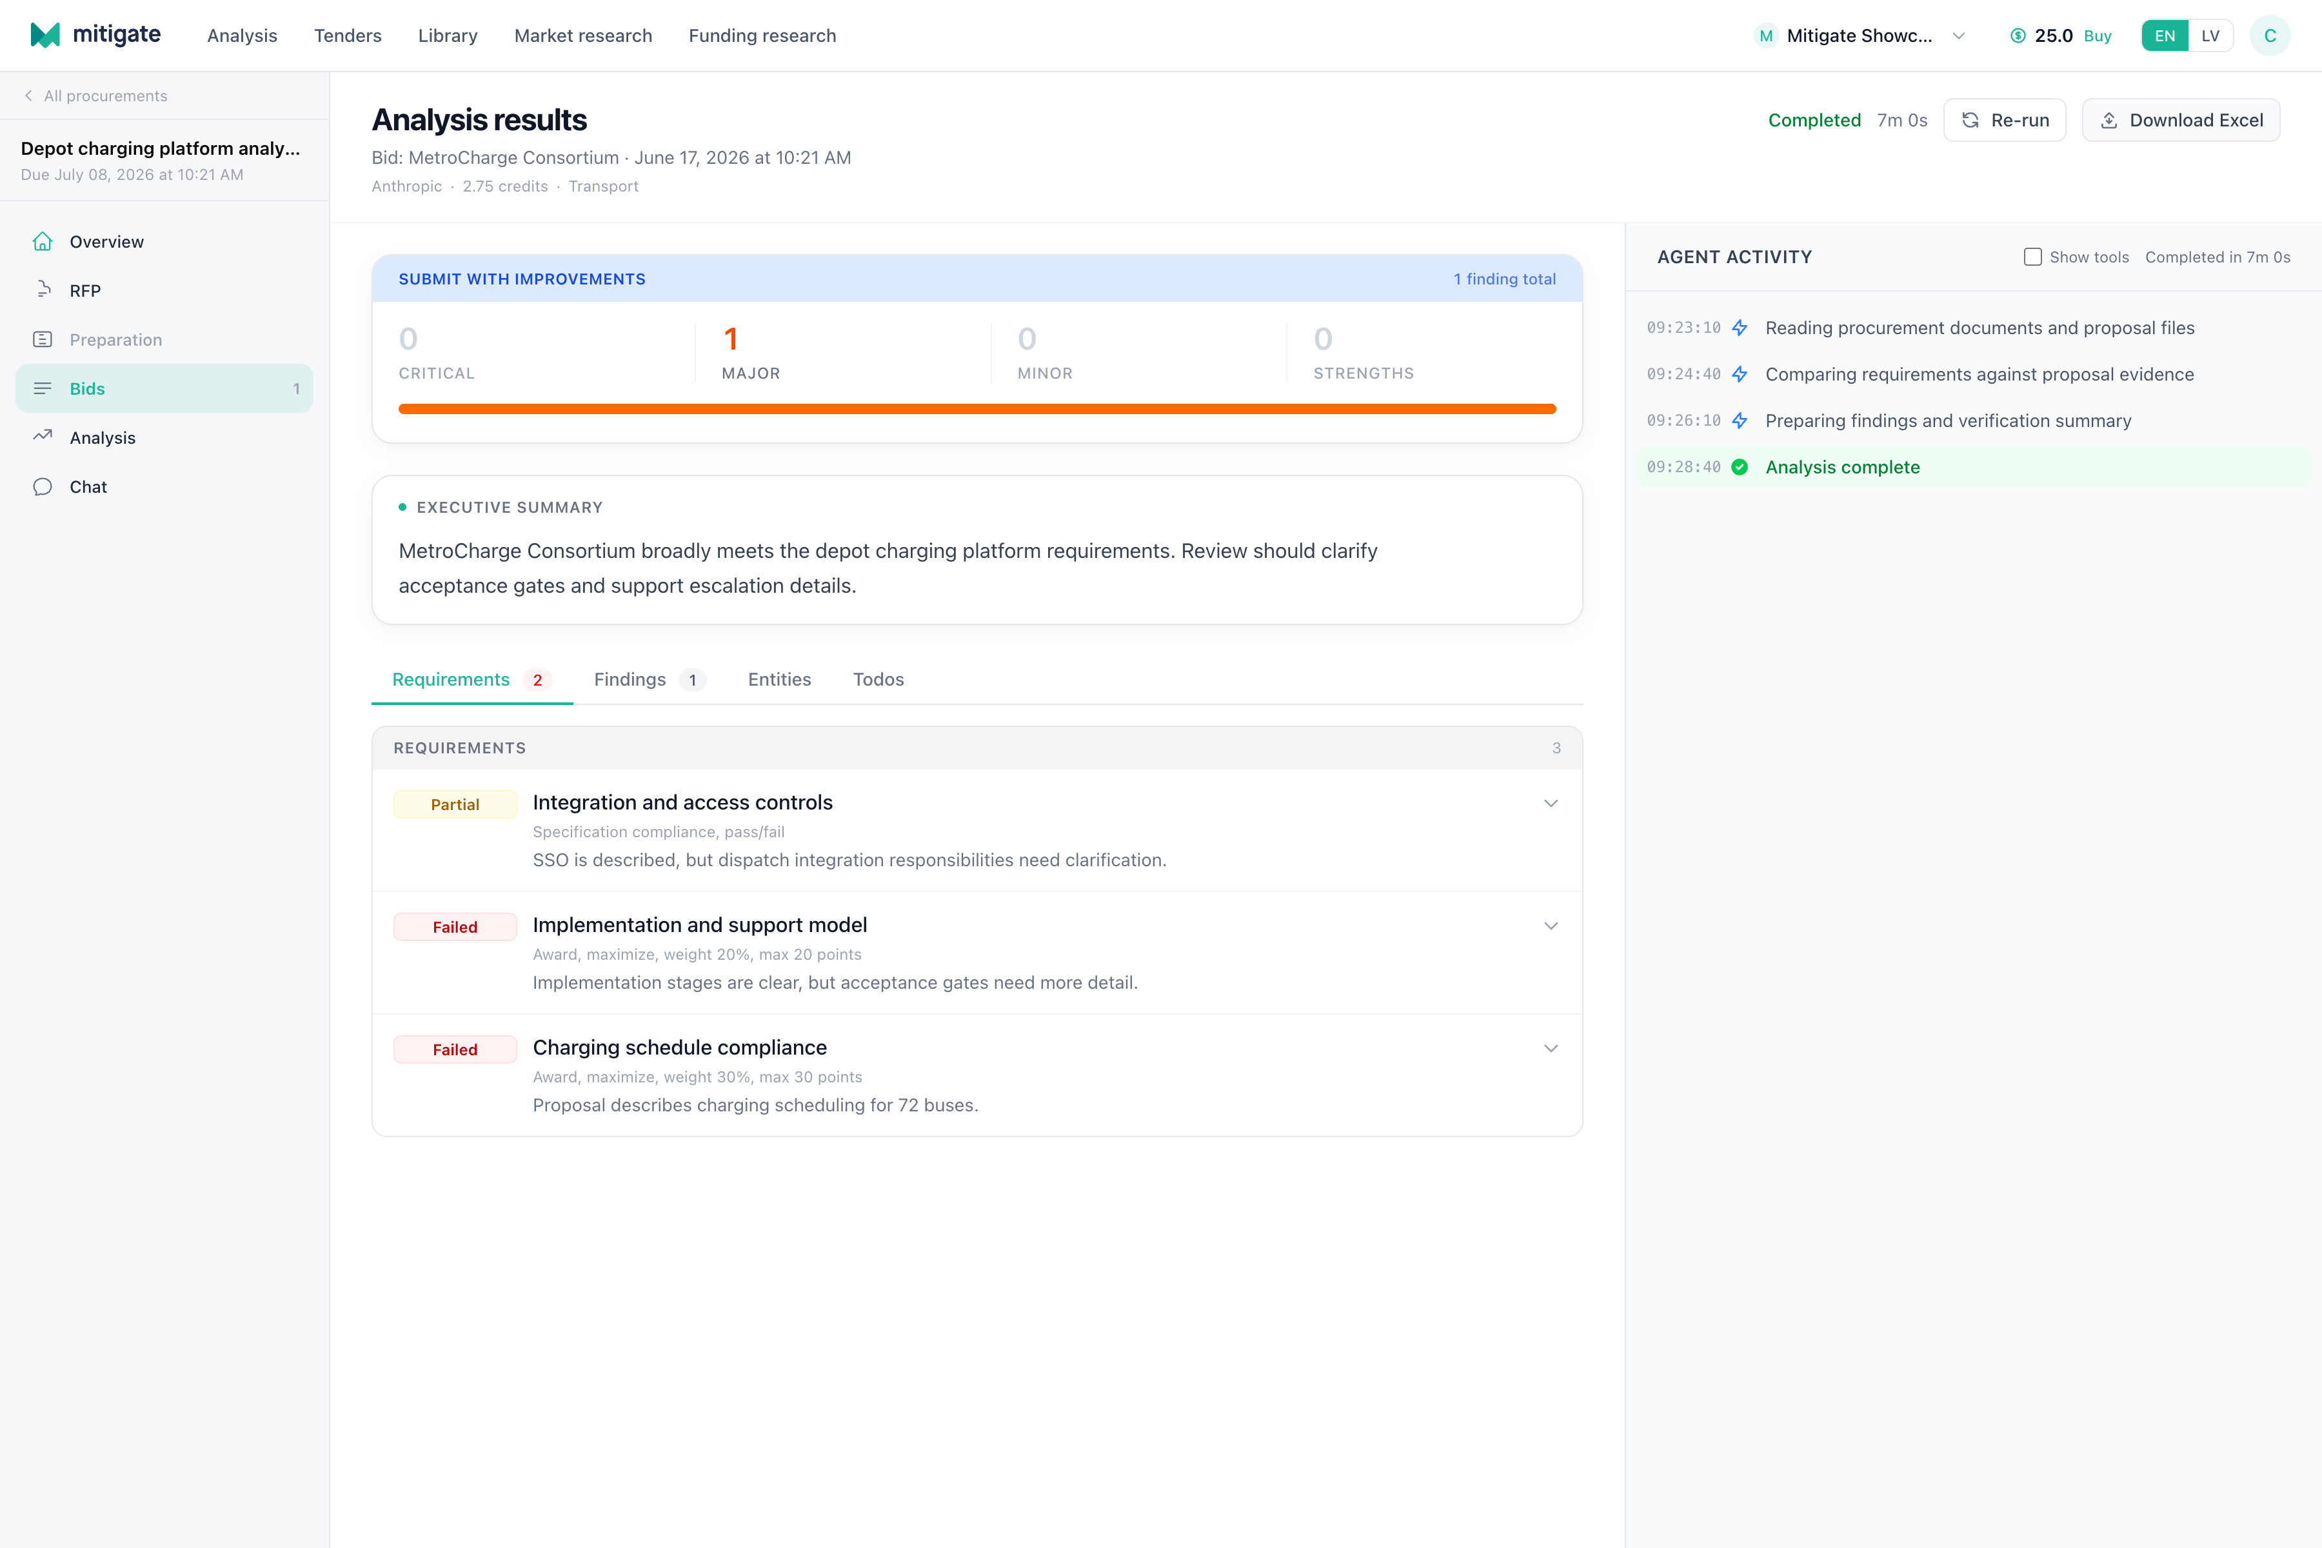This screenshot has height=1548, width=2322.
Task: Click the mitigate logo icon
Action: (45, 35)
